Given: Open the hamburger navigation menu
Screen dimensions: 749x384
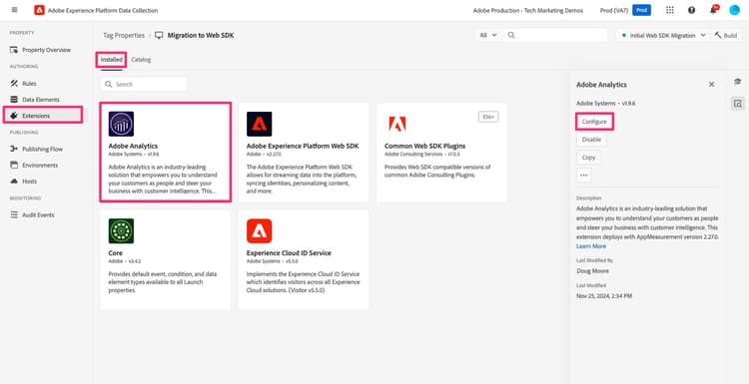Looking at the screenshot, I should [x=14, y=10].
